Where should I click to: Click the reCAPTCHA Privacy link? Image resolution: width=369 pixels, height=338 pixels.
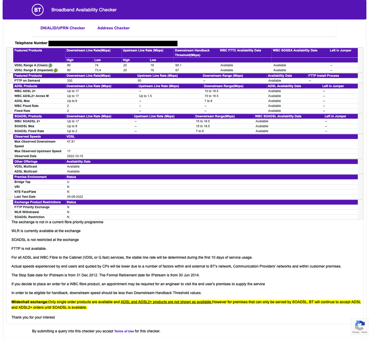point(356,332)
